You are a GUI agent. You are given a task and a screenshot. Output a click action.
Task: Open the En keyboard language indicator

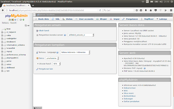tap(147, 2)
